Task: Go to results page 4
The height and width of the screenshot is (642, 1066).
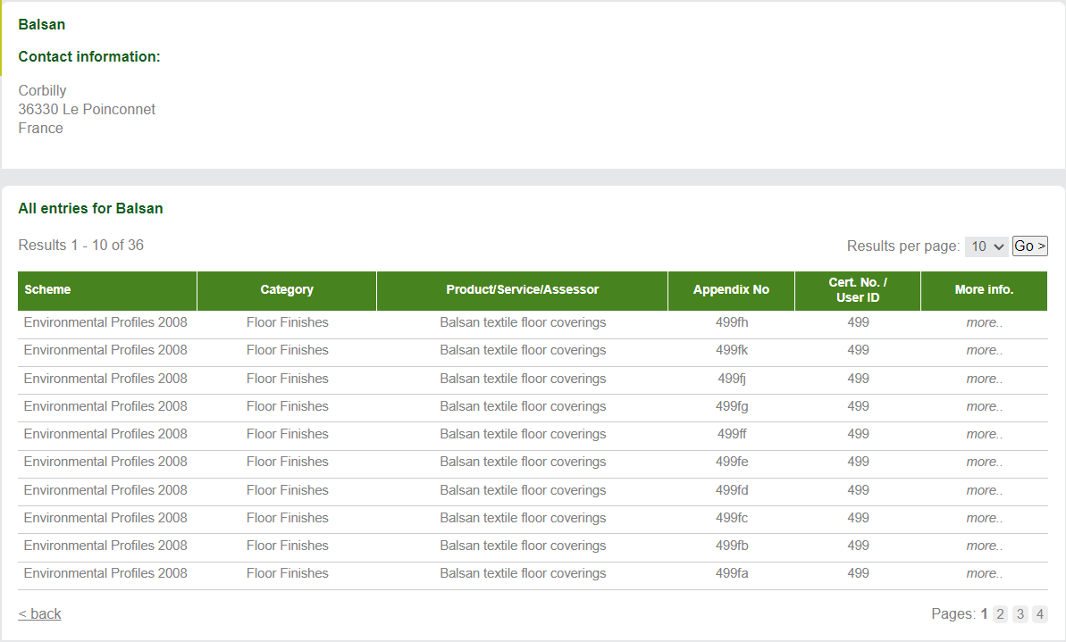Action: [1039, 614]
